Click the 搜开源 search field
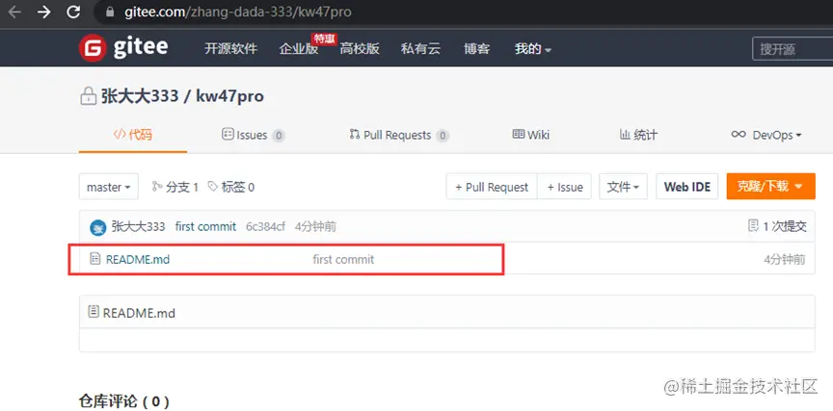 pyautogui.click(x=793, y=49)
